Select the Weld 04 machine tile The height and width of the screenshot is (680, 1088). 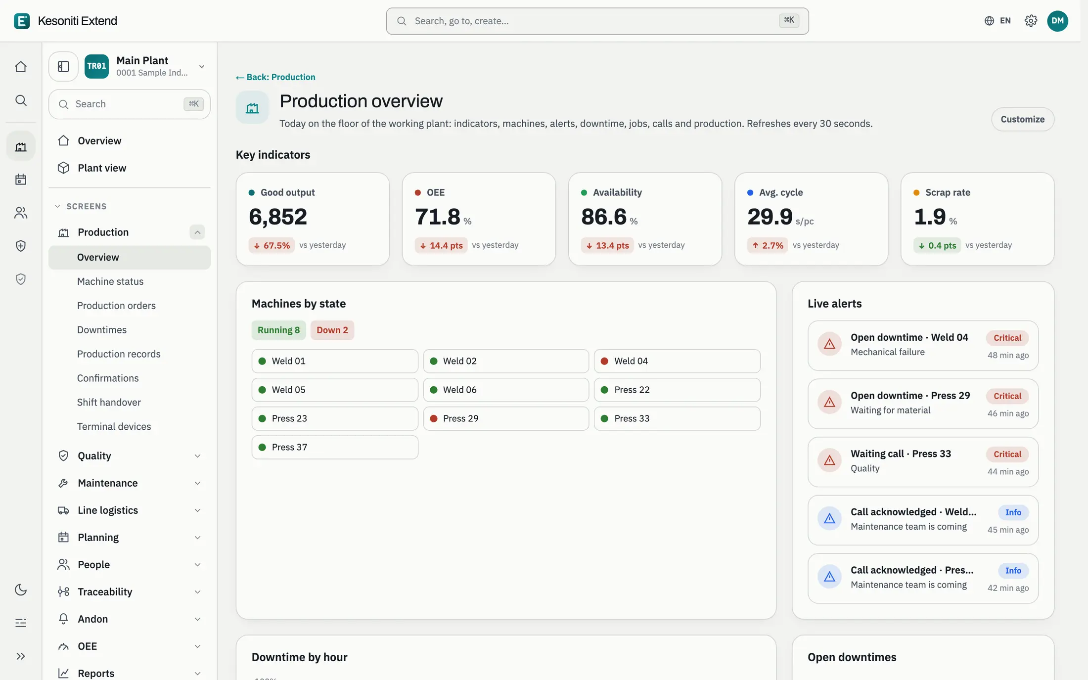(x=677, y=361)
